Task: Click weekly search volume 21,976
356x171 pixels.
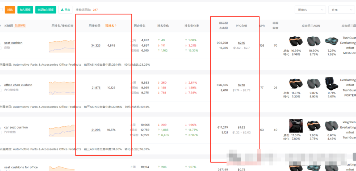Action: (96, 88)
